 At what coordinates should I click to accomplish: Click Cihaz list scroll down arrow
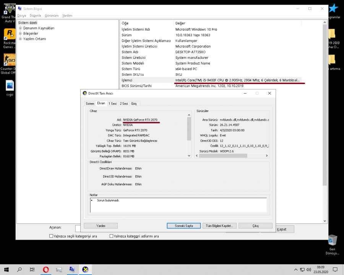pos(189,156)
